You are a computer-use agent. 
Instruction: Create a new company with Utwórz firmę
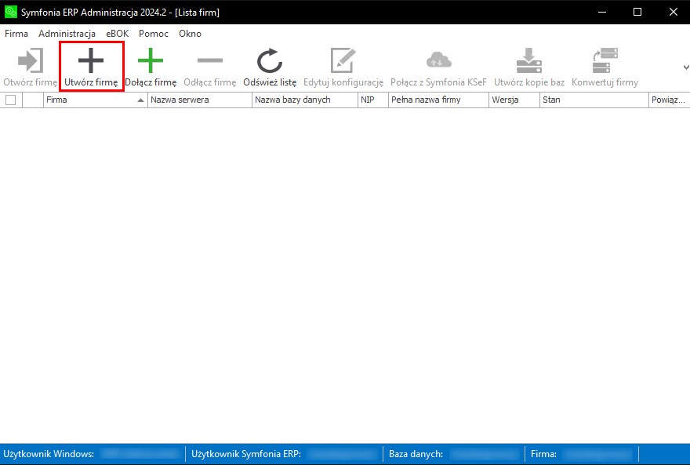pos(91,67)
